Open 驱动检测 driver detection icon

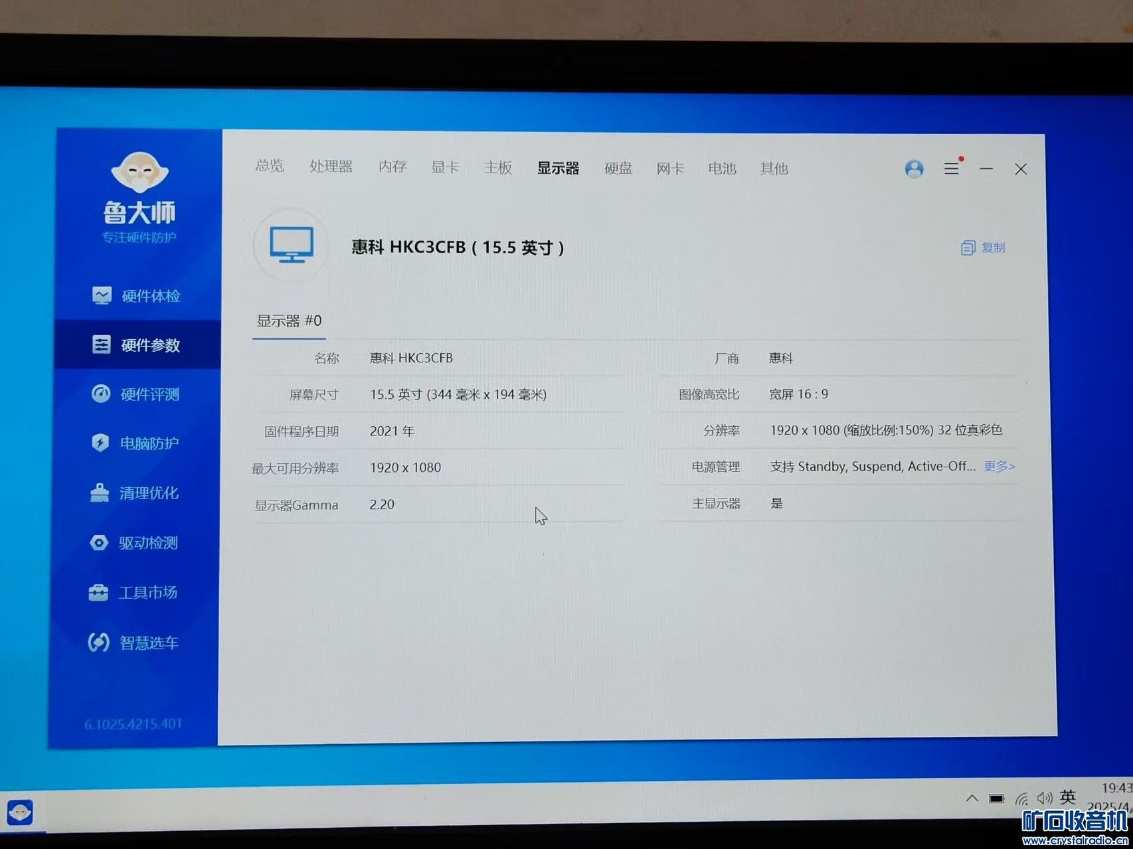click(x=98, y=543)
